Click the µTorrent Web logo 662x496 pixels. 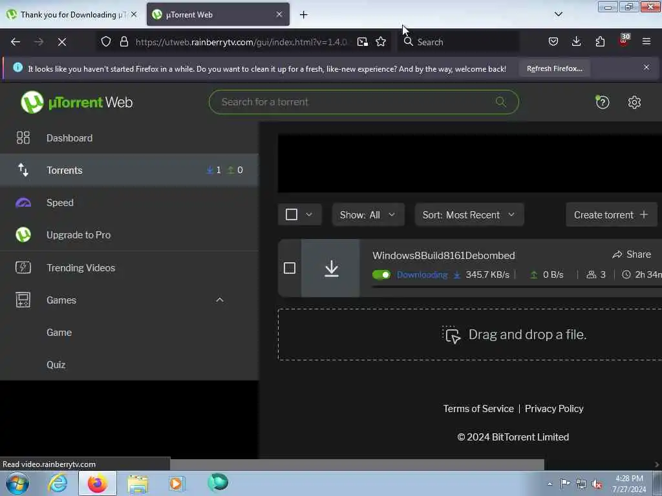[x=76, y=102]
